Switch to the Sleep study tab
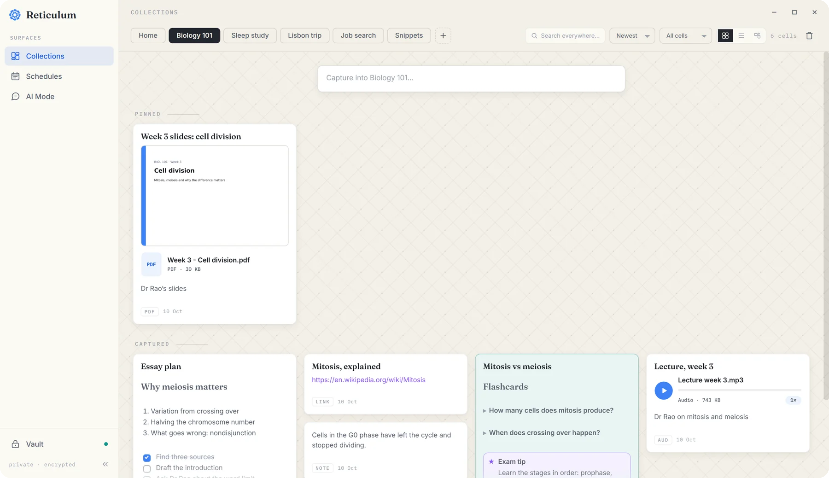This screenshot has width=829, height=478. click(x=250, y=35)
